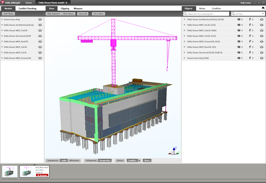Click notes icon for Tekla House Architectural.ifczip
Screen dimensions: 266x183
click(x=239, y=20)
